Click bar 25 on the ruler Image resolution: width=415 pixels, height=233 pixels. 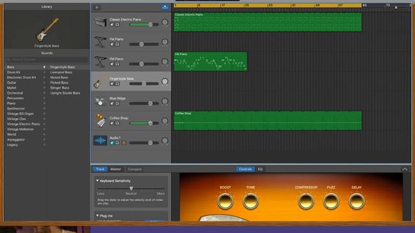[246, 5]
